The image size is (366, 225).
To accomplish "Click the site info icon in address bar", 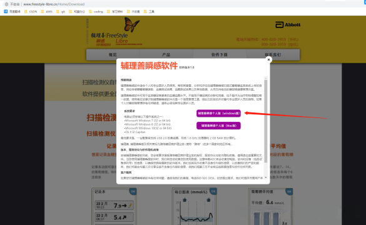I will click(x=6, y=4).
